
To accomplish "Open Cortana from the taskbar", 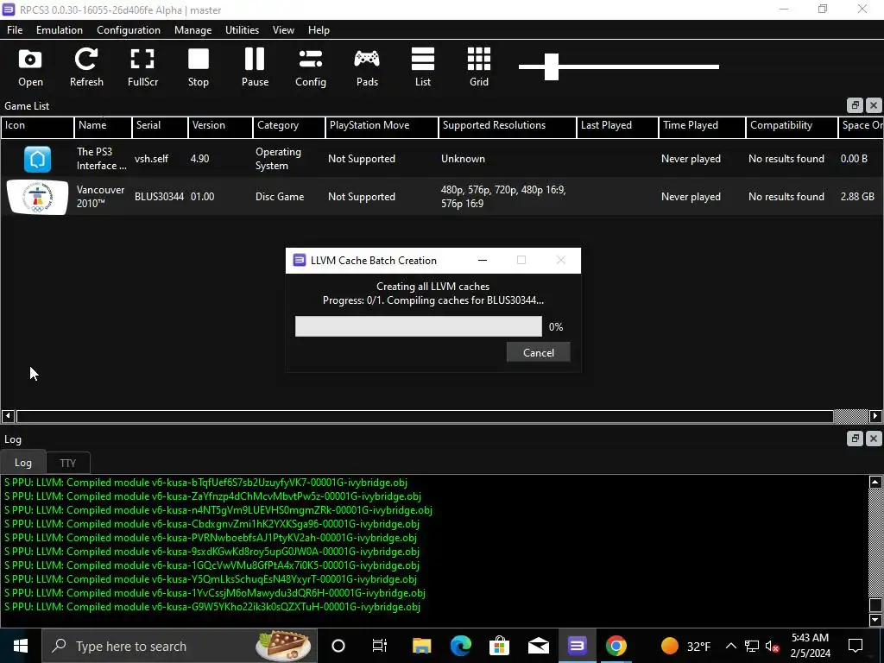I will (338, 646).
